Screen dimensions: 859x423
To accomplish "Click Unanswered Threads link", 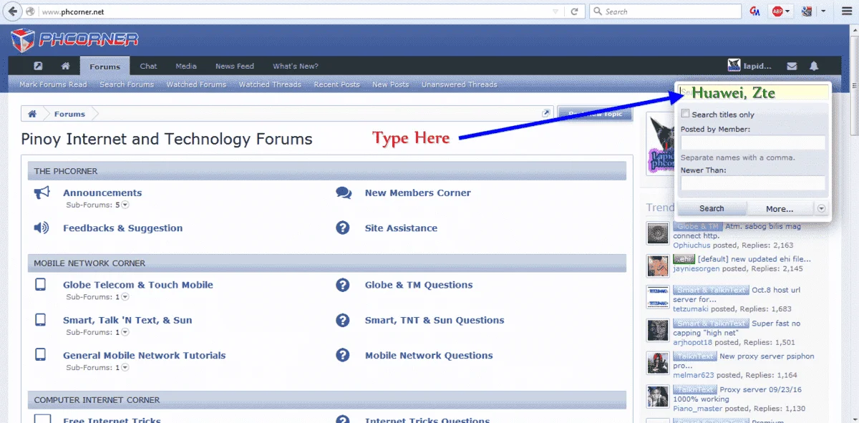I will pos(459,84).
